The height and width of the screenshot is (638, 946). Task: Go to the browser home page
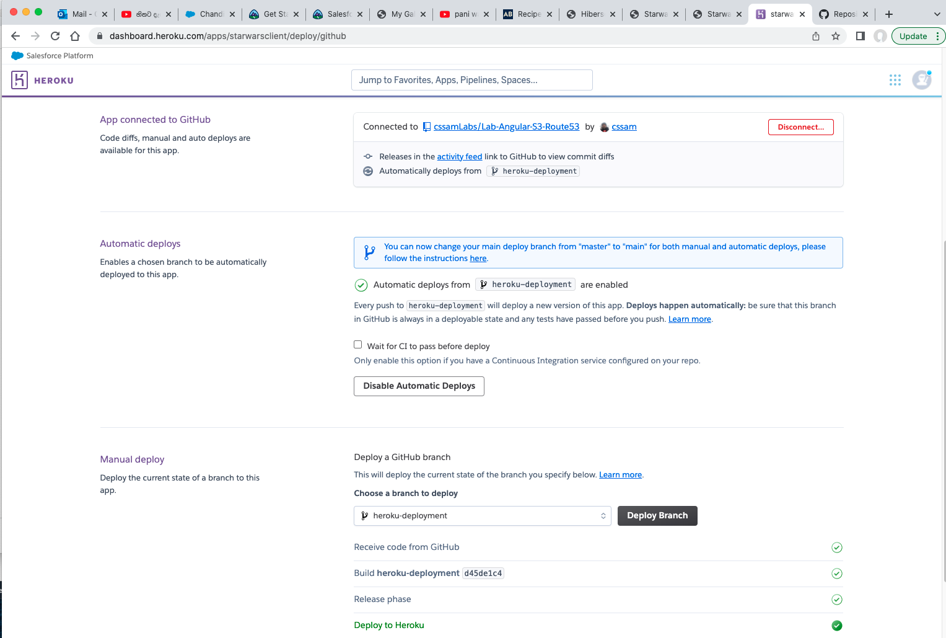pyautogui.click(x=75, y=36)
